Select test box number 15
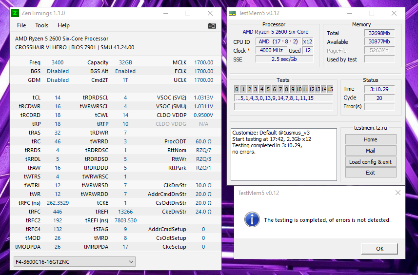 pos(330,89)
